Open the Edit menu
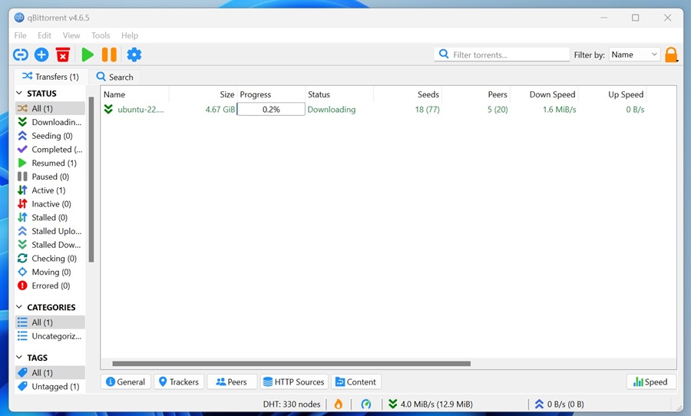 pos(44,35)
